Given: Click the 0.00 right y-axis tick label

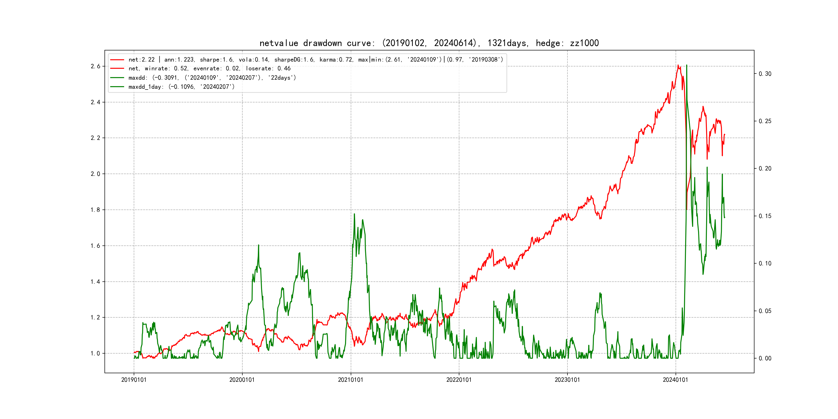Looking at the screenshot, I should (x=765, y=358).
